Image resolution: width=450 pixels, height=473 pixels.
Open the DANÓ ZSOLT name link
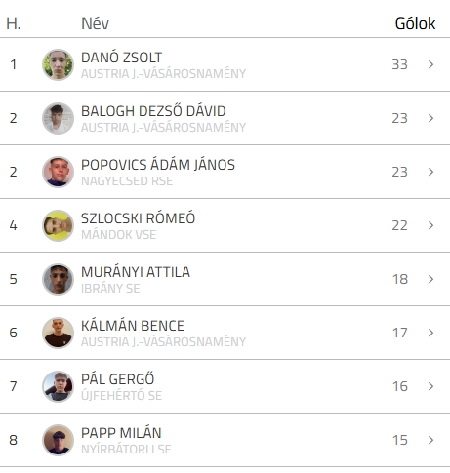coord(121,58)
